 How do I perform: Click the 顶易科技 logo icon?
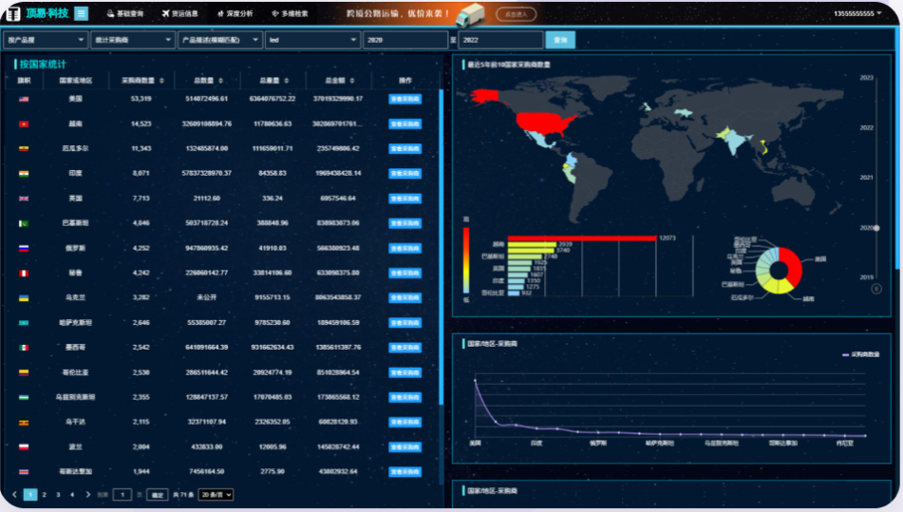(13, 14)
